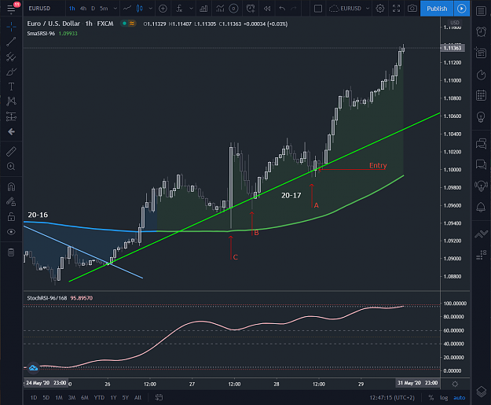
Task: Click the SmaSRSI-96 indicator legend
Action: (41, 34)
